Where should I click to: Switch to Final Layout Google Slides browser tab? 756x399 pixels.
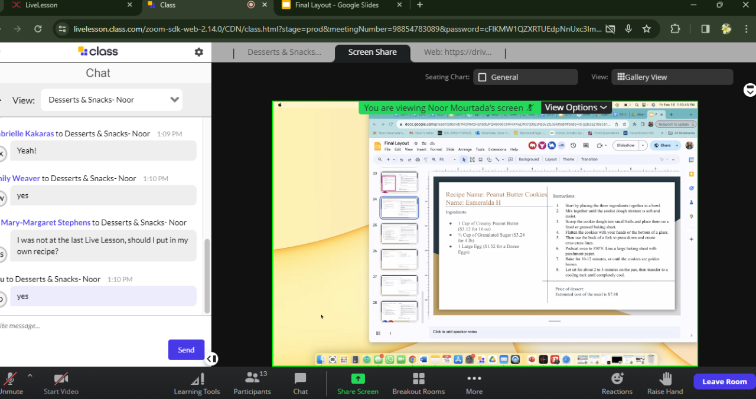click(x=341, y=5)
